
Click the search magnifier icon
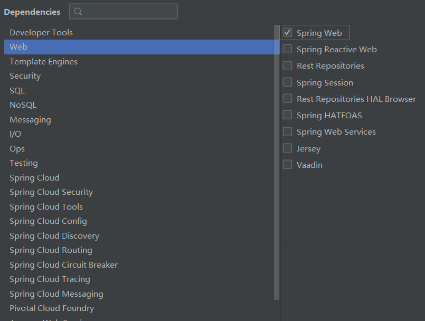[x=78, y=12]
